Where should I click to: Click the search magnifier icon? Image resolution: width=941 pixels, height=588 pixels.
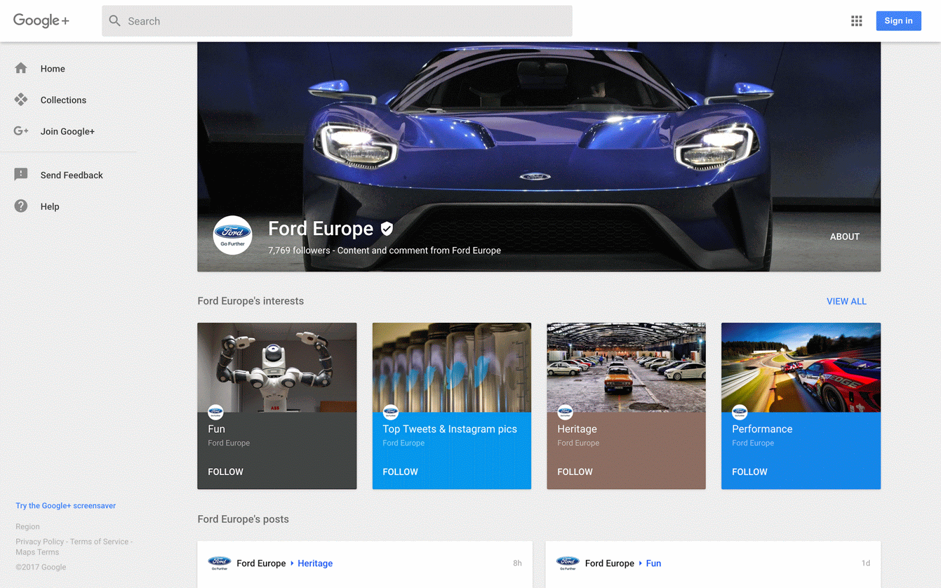click(115, 21)
